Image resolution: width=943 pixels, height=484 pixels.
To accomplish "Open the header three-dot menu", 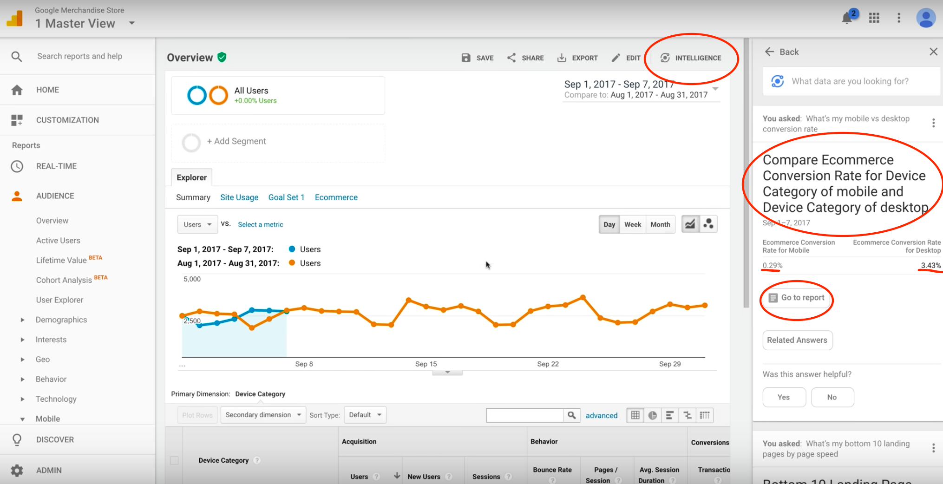I will [x=899, y=18].
